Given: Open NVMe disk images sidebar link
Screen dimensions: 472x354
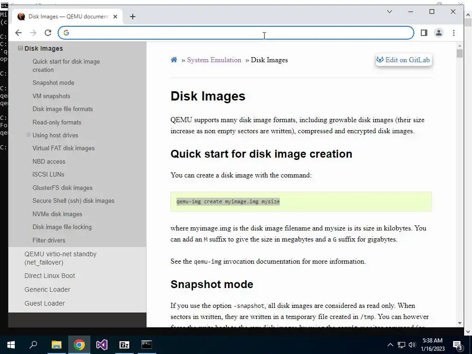Looking at the screenshot, I should pyautogui.click(x=57, y=214).
